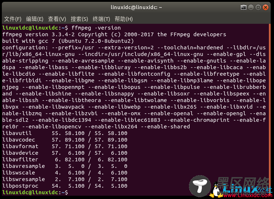Image resolution: width=274 pixels, height=199 pixels.
Task: Click the '--enable-libopus' option text
Action: pos(114,87)
